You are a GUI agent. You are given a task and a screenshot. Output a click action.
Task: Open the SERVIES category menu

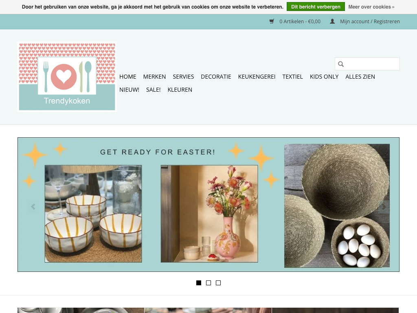pos(183,77)
